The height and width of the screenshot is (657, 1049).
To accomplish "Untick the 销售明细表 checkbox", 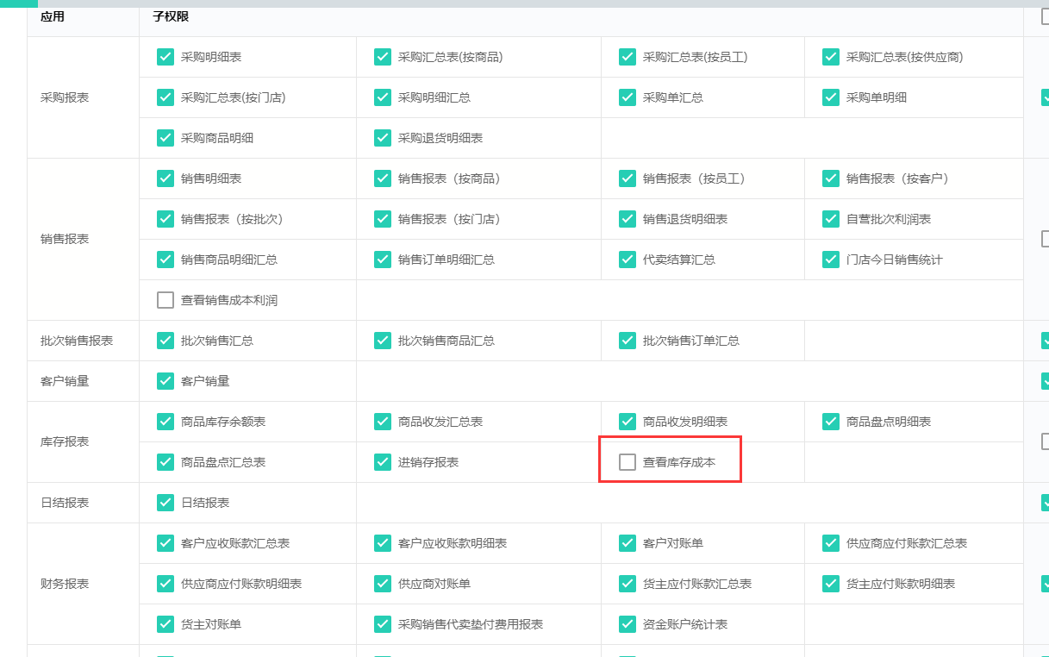I will tap(165, 178).
